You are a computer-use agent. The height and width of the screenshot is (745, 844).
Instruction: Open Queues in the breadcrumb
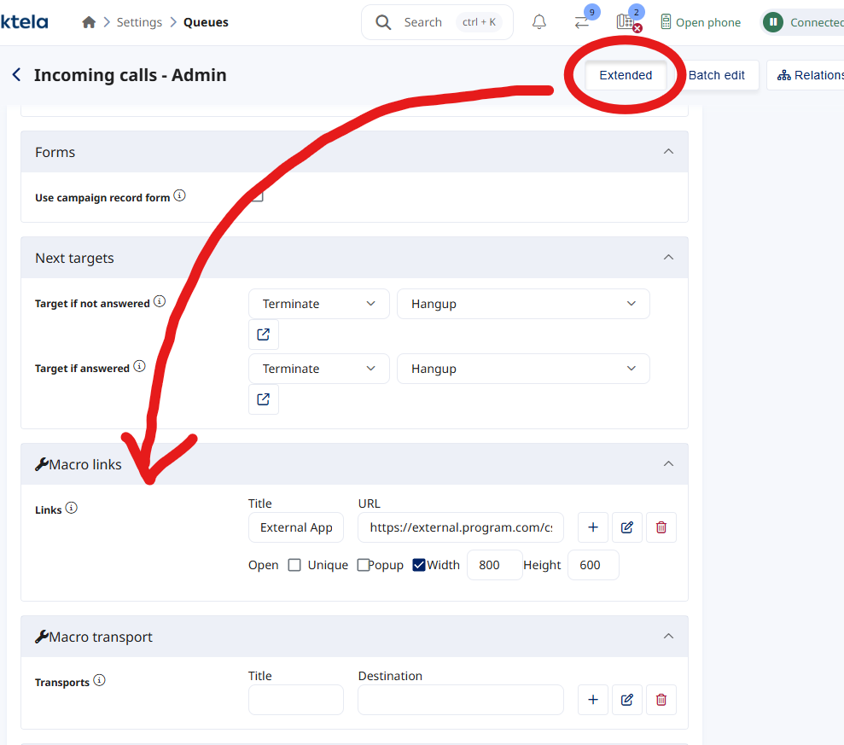coord(206,23)
